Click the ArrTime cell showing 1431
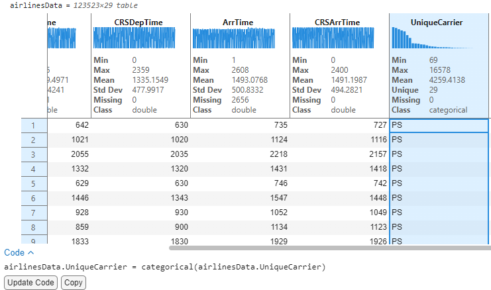The height and width of the screenshot is (290, 491). 240,168
